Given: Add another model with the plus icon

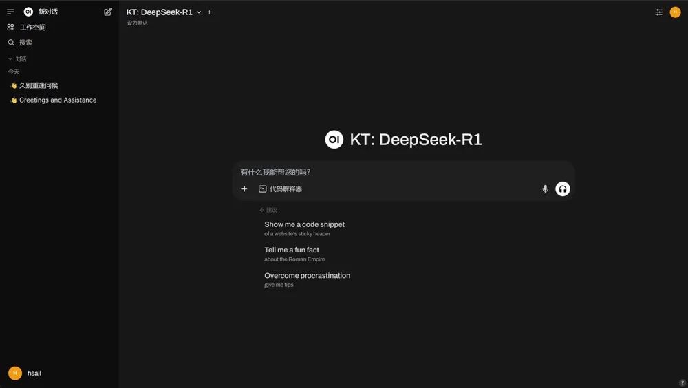Looking at the screenshot, I should [x=209, y=12].
